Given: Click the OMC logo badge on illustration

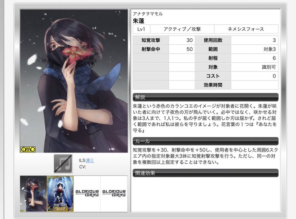Looking at the screenshot, I should pyautogui.click(x=28, y=149).
